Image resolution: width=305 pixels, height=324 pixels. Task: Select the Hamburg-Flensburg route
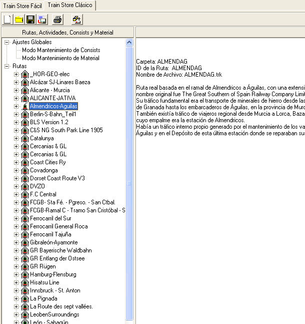pos(53,274)
